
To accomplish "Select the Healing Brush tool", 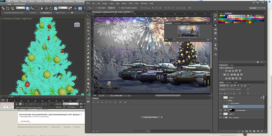I will pyautogui.click(x=88, y=39).
